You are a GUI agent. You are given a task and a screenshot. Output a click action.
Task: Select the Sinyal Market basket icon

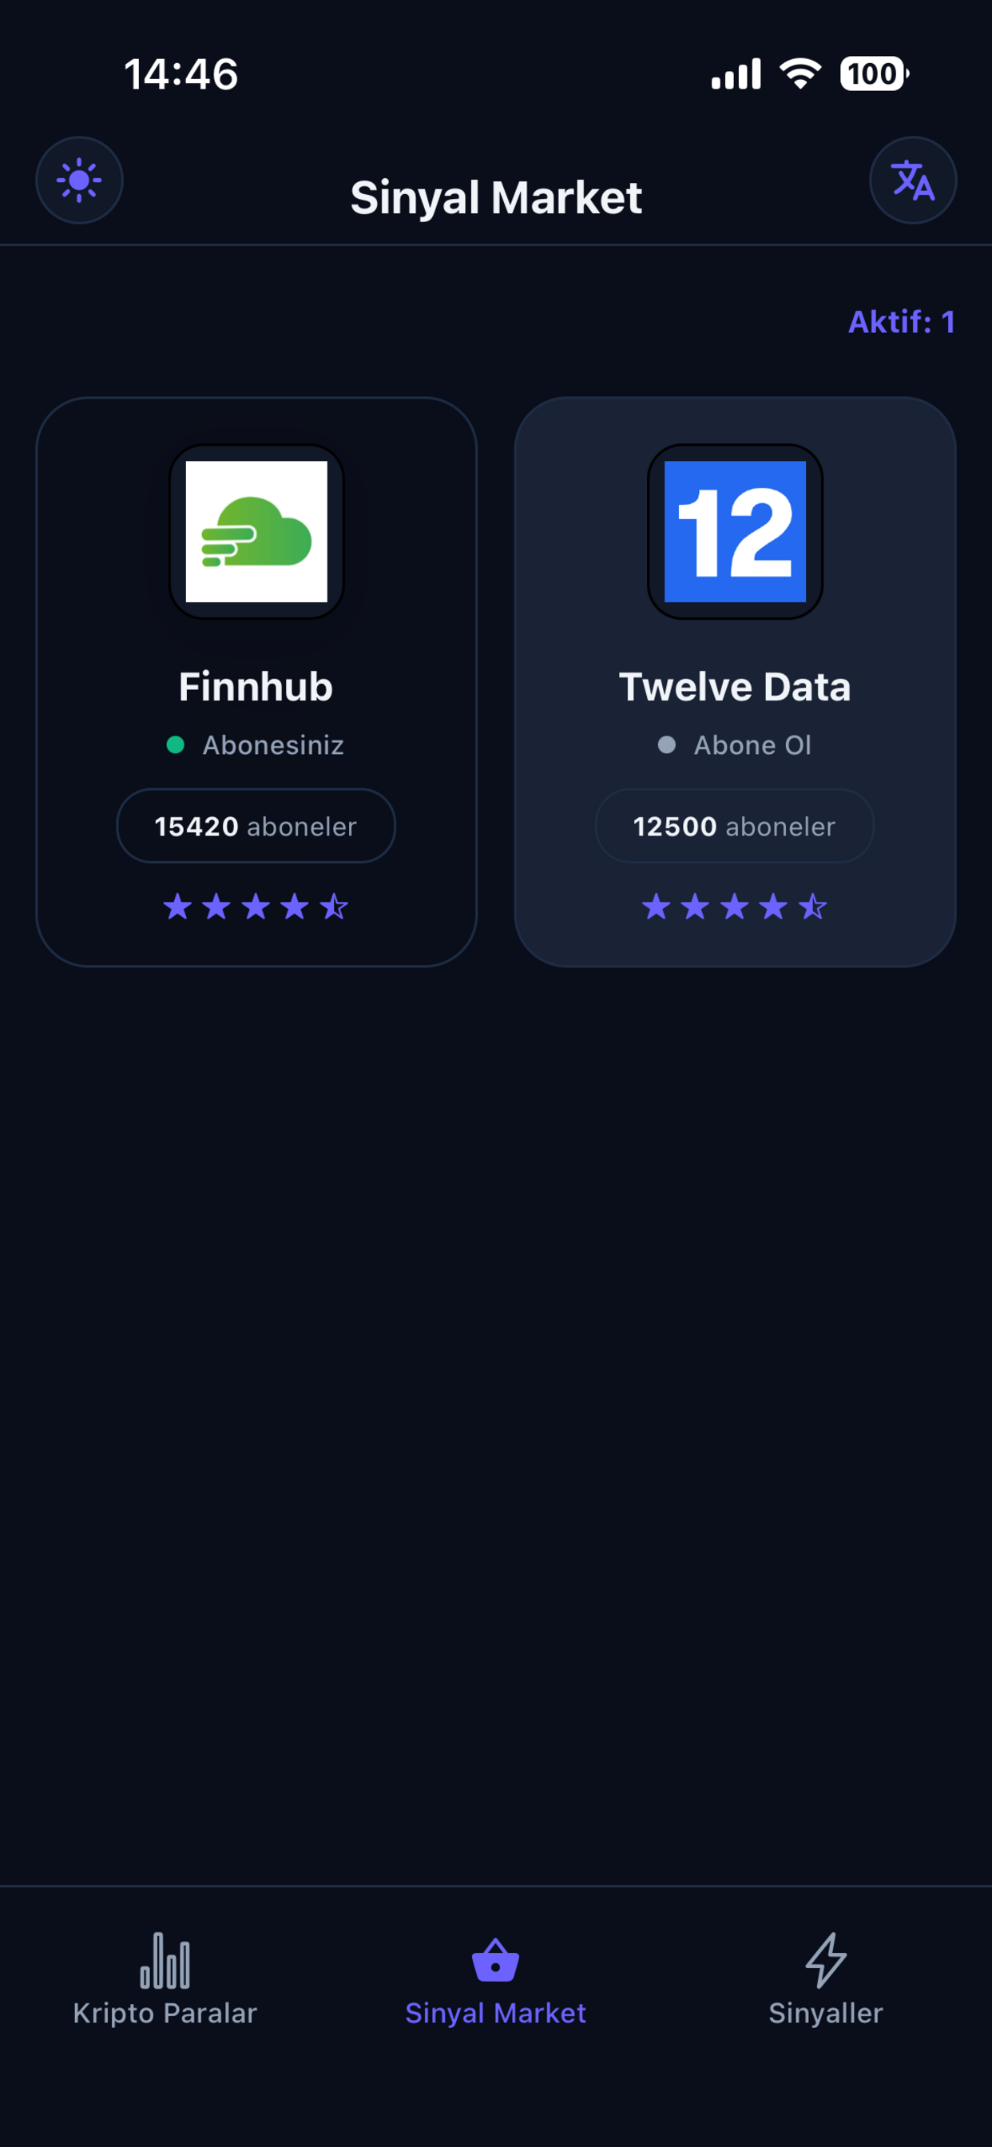(495, 1959)
